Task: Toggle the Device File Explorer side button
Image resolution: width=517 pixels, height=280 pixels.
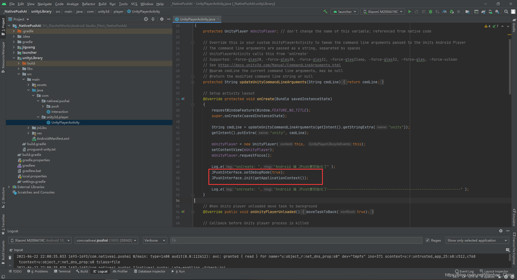Action: [514, 249]
